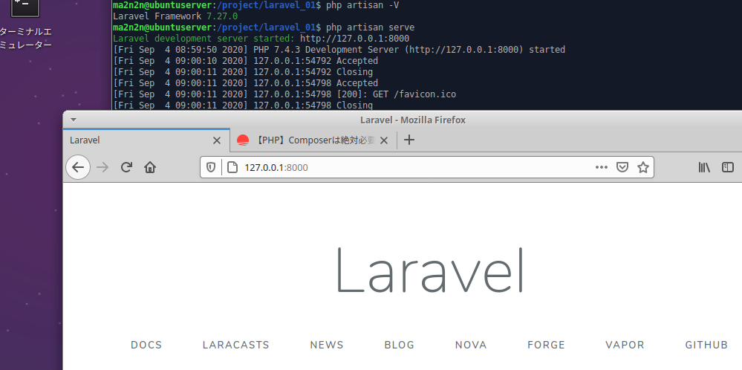Open the BLOG link
Screen dimensions: 742x370
[x=400, y=345]
